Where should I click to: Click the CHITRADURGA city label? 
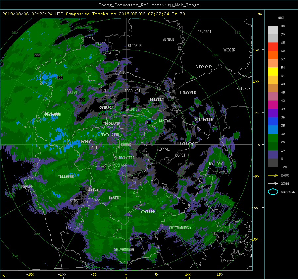click(x=180, y=228)
